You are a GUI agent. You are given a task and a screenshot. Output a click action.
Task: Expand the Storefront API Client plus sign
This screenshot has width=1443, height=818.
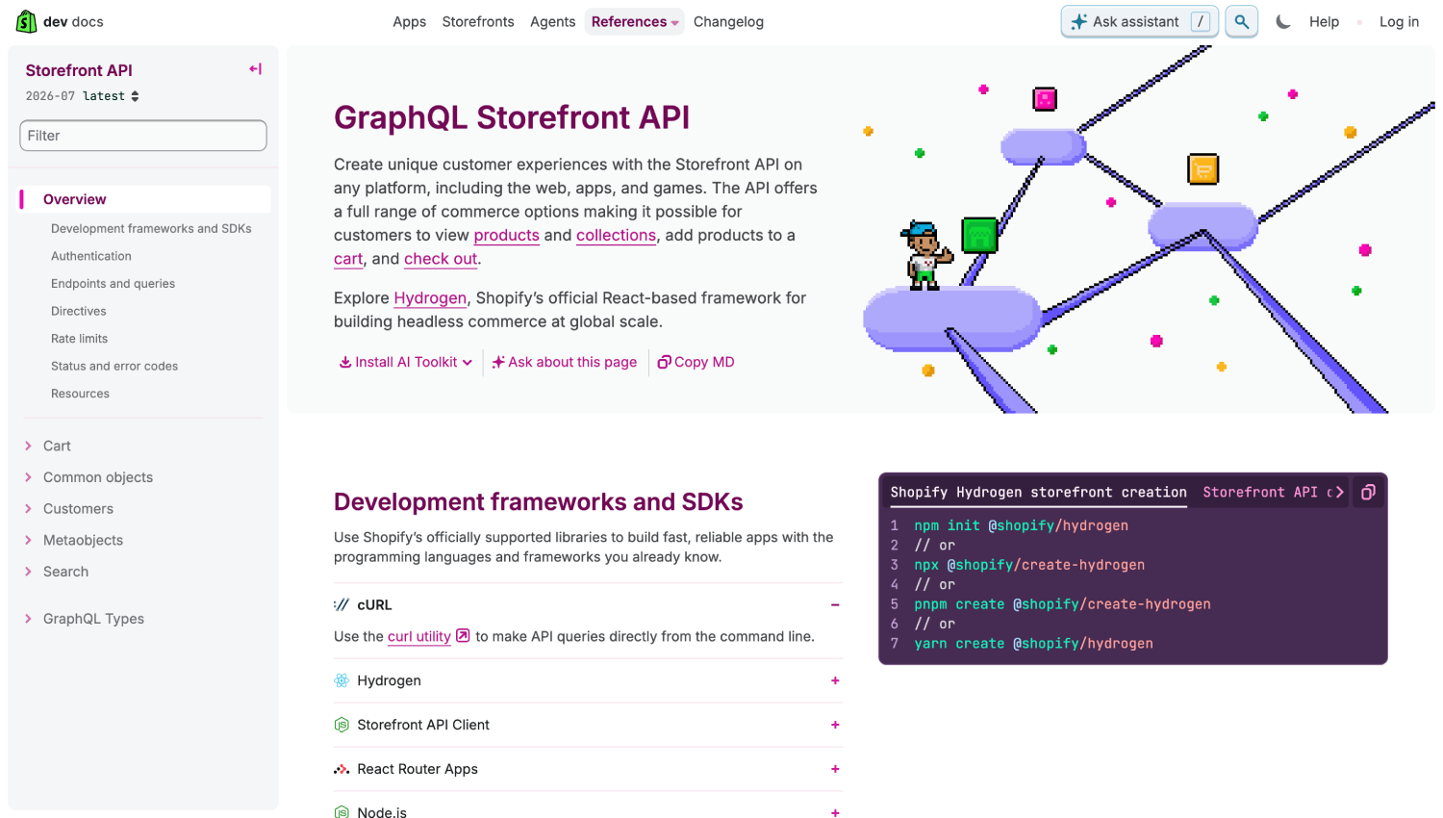pos(835,725)
